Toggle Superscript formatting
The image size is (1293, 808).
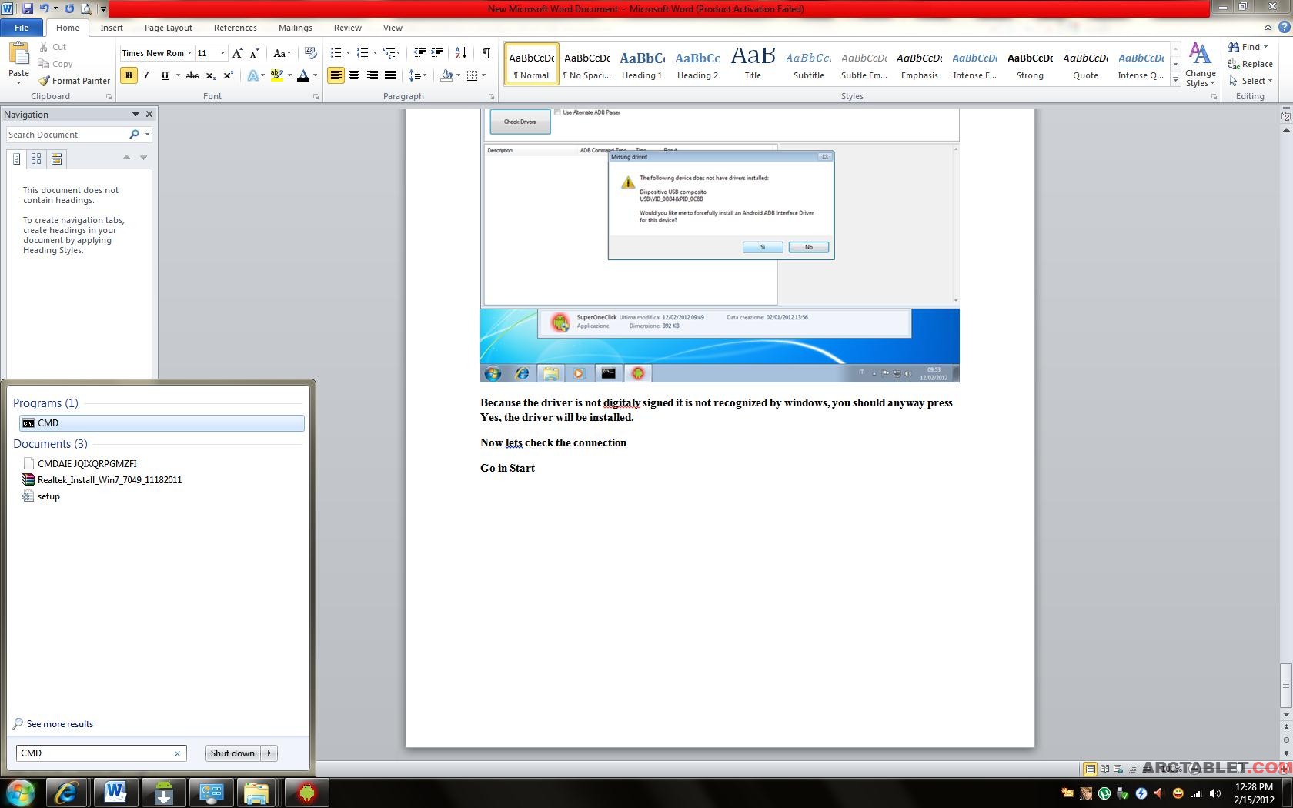coord(228,75)
